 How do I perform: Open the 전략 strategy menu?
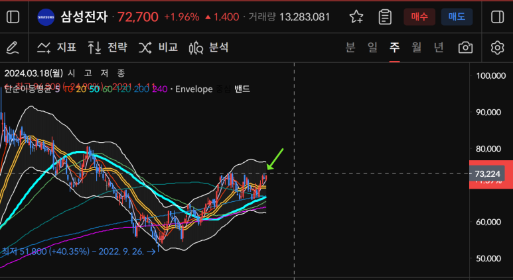coord(108,48)
